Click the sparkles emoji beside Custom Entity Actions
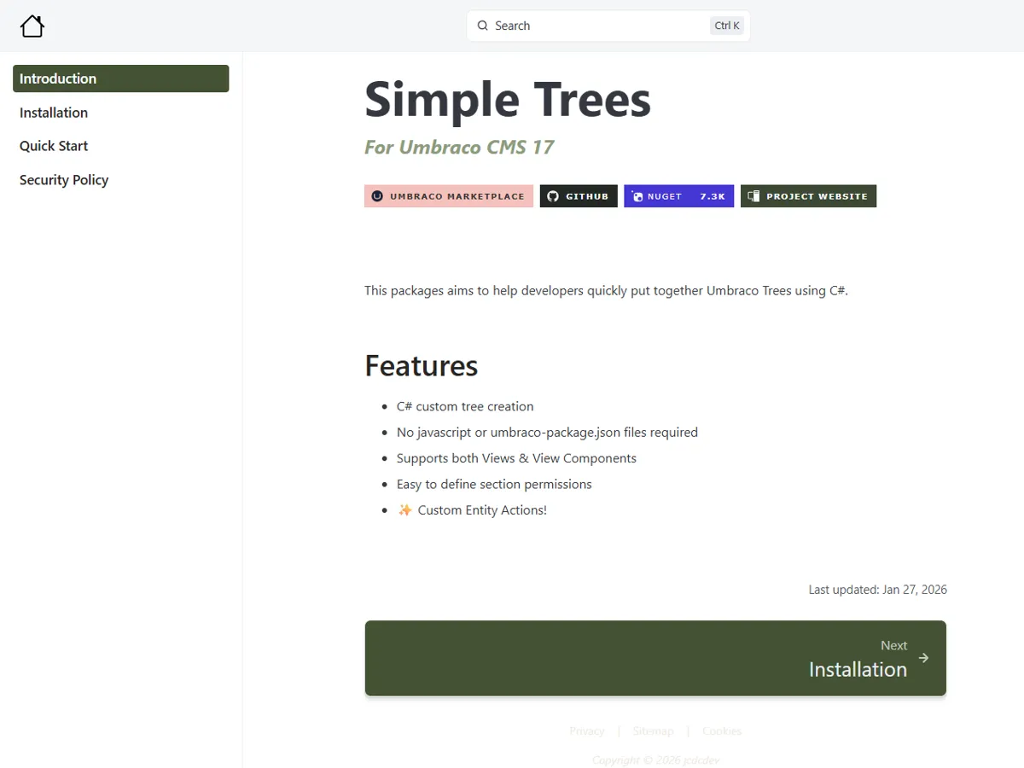This screenshot has width=1024, height=768. [x=404, y=510]
